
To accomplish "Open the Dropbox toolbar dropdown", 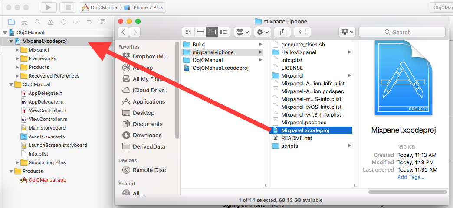I will point(347,32).
